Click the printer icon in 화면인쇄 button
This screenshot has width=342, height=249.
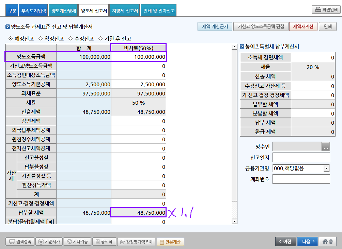pyautogui.click(x=318, y=10)
